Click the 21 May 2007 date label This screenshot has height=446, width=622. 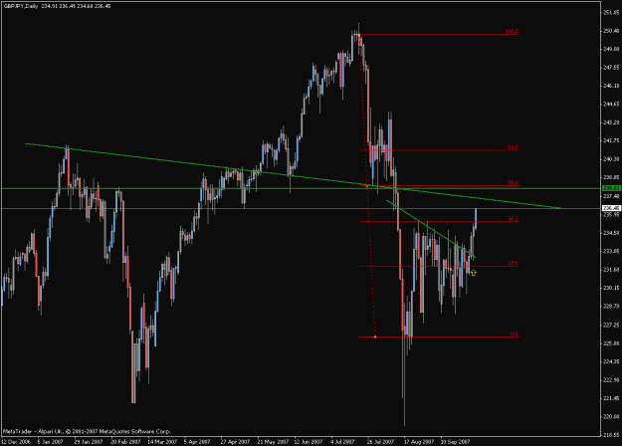tap(273, 442)
